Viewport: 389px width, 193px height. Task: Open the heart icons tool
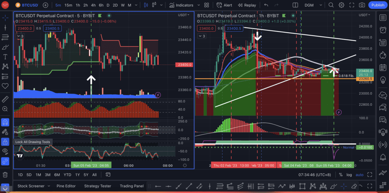pos(5,86)
